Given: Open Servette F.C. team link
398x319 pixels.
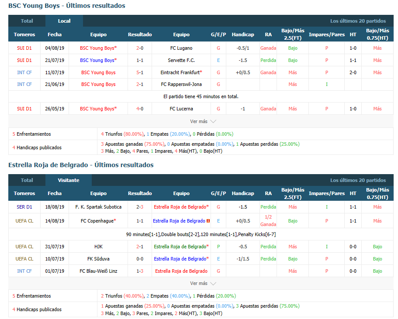Looking at the screenshot, I should [181, 60].
